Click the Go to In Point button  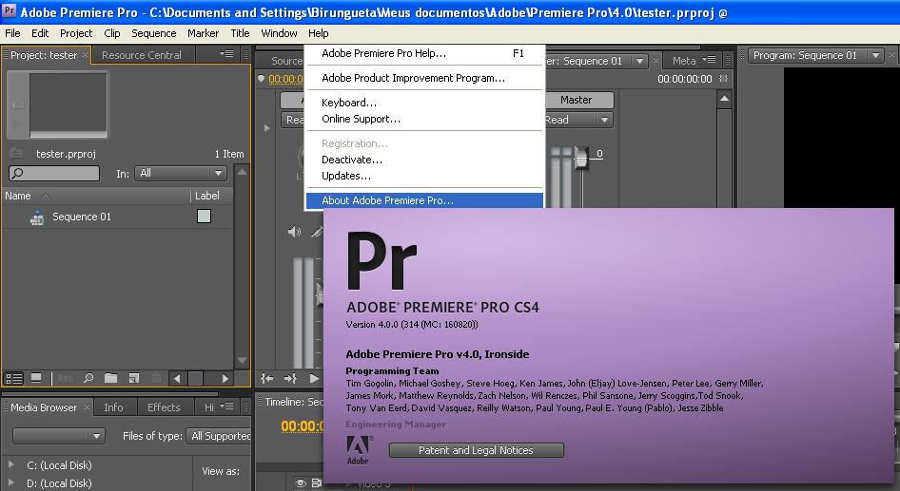click(267, 378)
